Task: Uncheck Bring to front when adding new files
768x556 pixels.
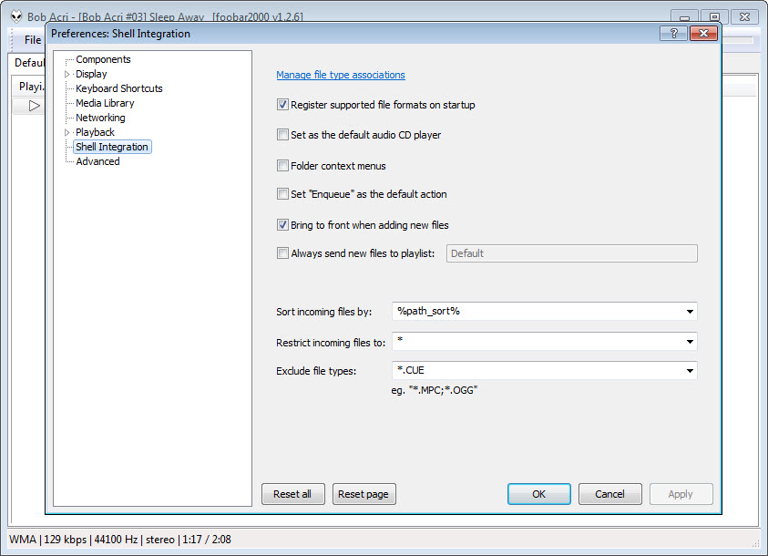Action: point(282,225)
